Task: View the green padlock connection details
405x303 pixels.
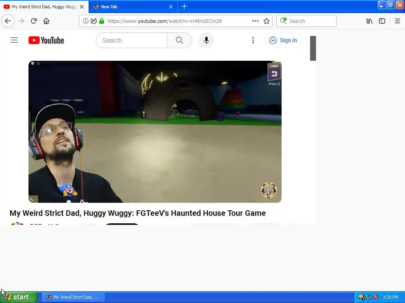Action: [x=102, y=21]
